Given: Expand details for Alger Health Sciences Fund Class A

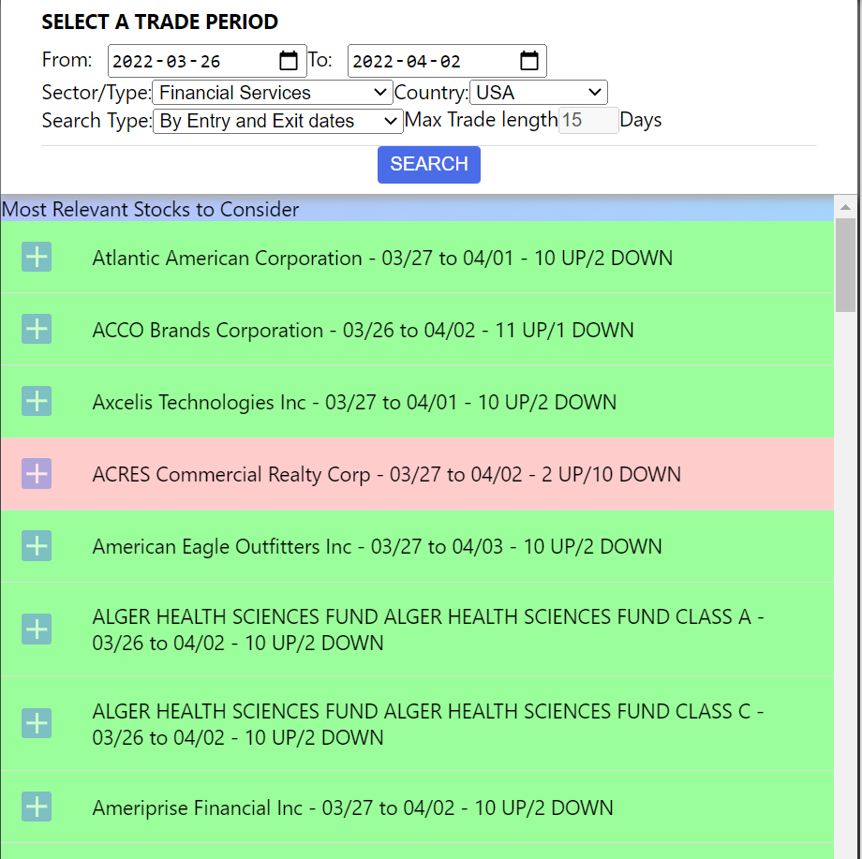Looking at the screenshot, I should tap(37, 629).
